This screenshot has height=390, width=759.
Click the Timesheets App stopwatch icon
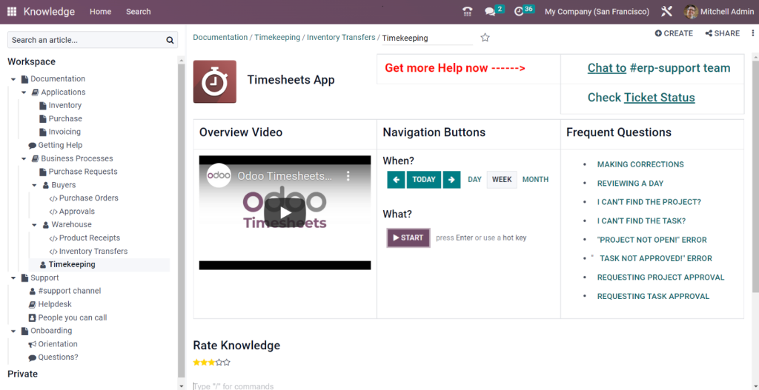[x=215, y=81]
